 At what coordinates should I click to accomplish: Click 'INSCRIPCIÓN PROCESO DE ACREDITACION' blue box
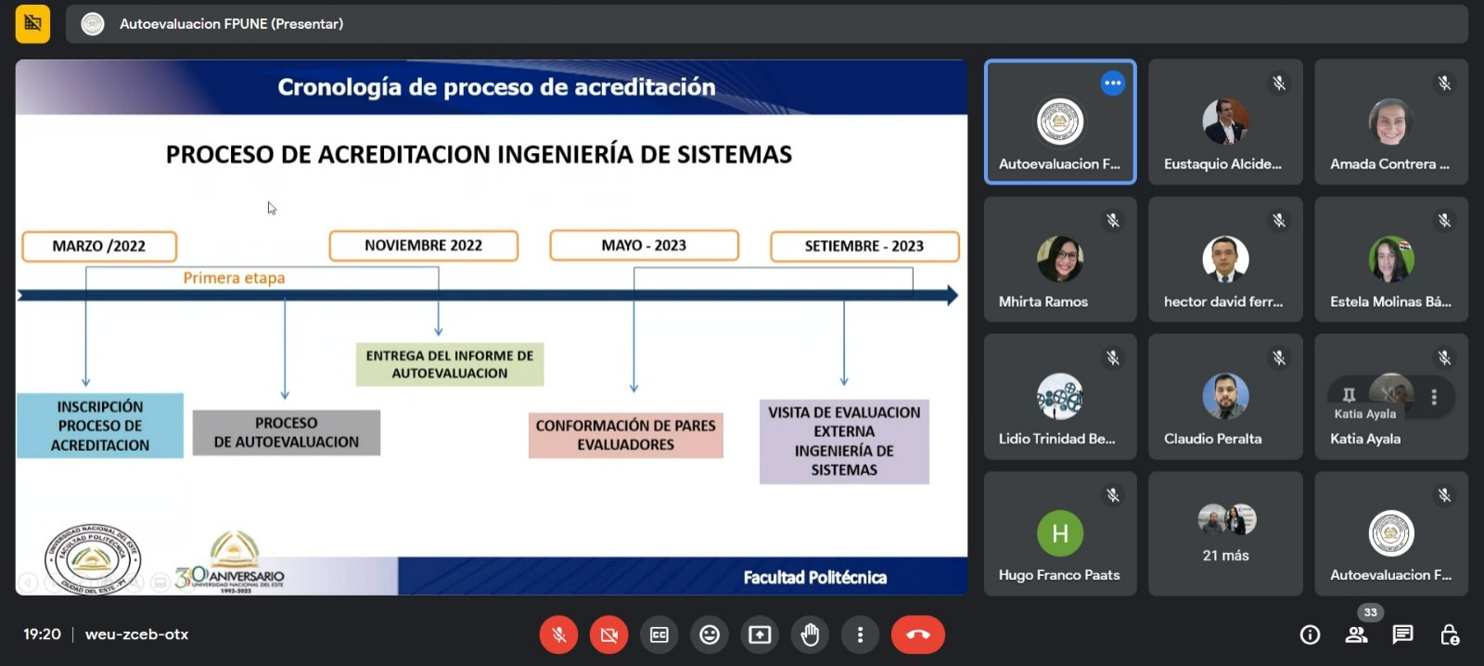pos(100,426)
